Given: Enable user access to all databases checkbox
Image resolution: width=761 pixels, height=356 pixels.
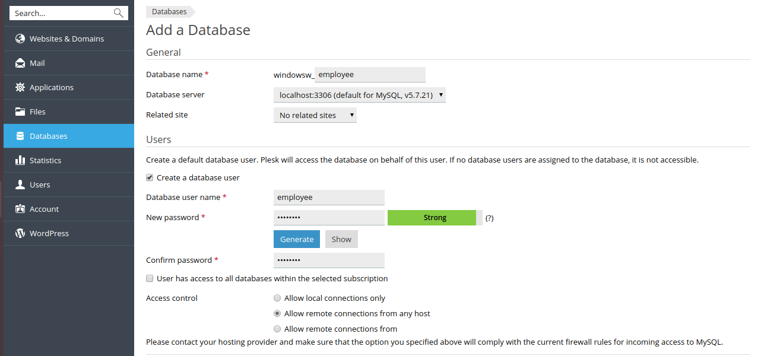Looking at the screenshot, I should tap(150, 278).
